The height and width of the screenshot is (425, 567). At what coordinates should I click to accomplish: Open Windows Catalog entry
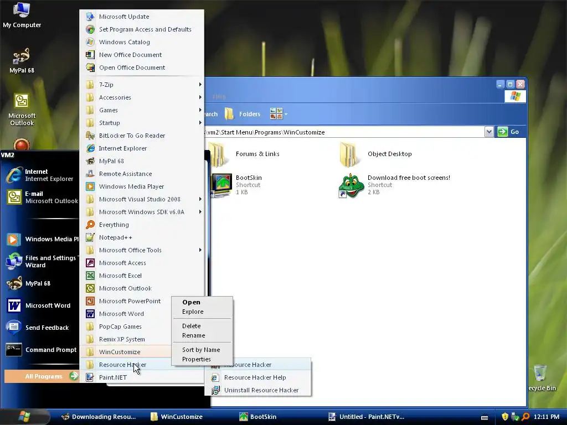click(142, 42)
